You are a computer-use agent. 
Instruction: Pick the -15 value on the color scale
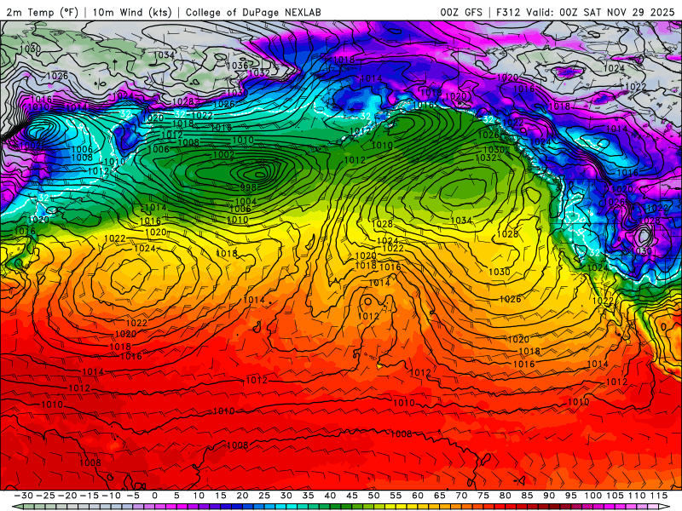[x=90, y=496]
